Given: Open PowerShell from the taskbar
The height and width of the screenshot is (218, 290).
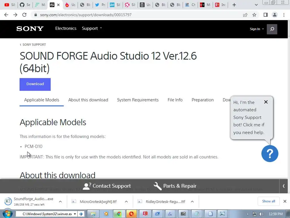Looking at the screenshot, I should click(x=157, y=214).
